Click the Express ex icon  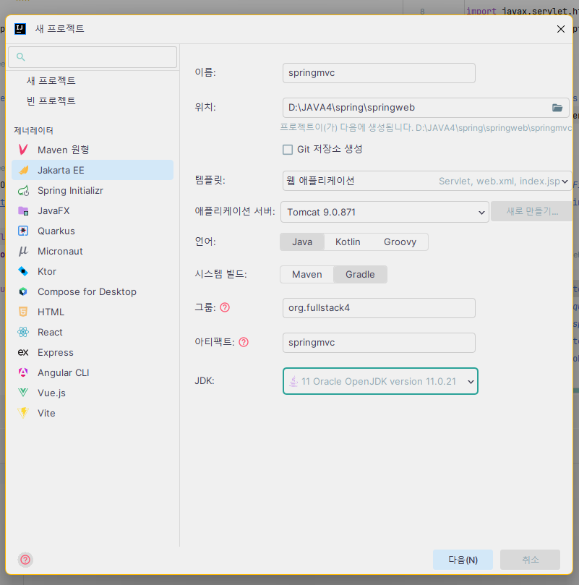tap(23, 352)
